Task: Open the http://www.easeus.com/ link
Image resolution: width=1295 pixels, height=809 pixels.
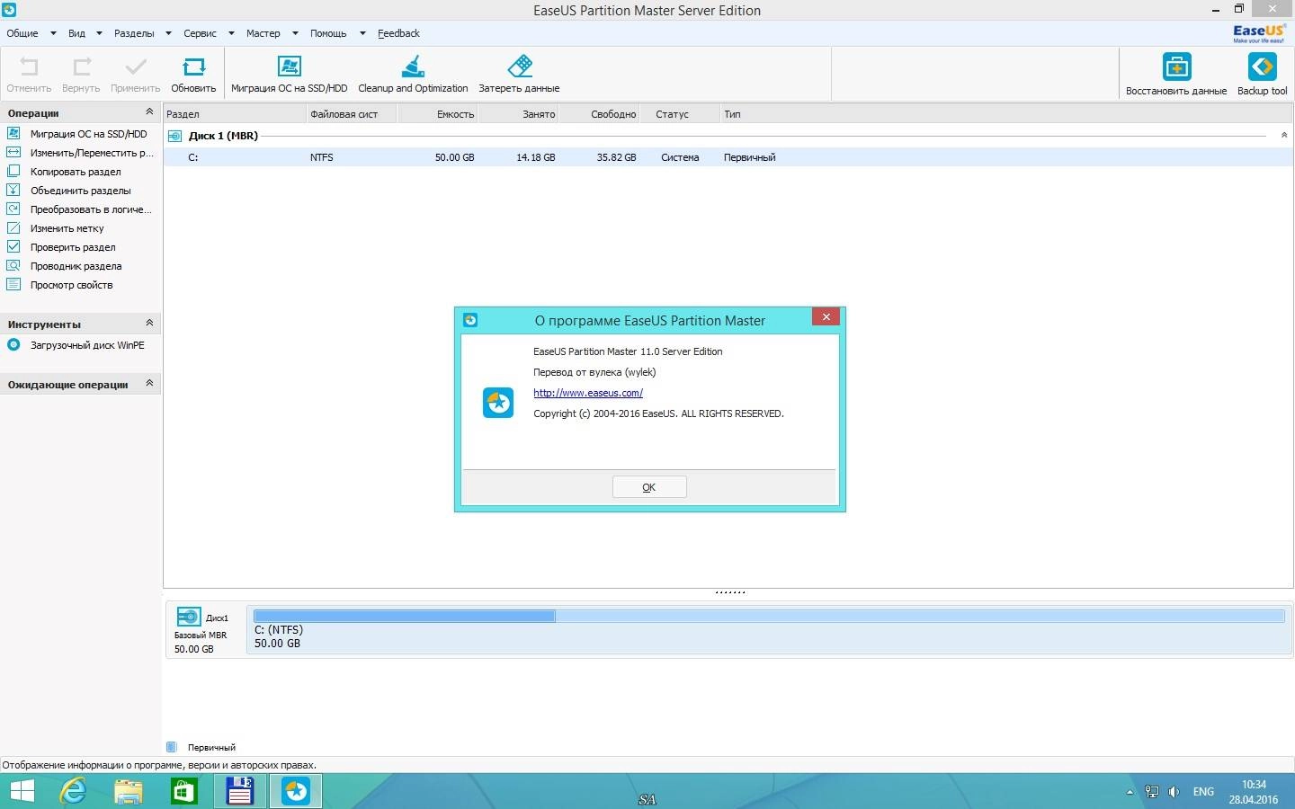Action: [x=588, y=393]
